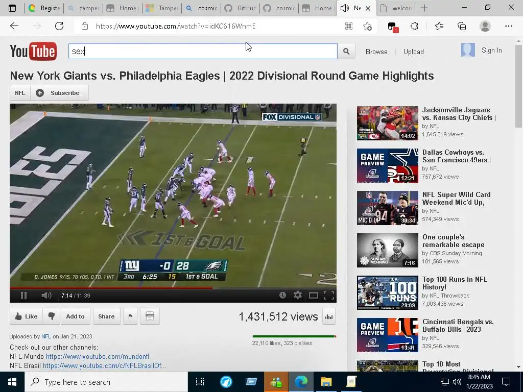The width and height of the screenshot is (523, 392).
Task: Focus the YouTube search box
Action: (203, 52)
